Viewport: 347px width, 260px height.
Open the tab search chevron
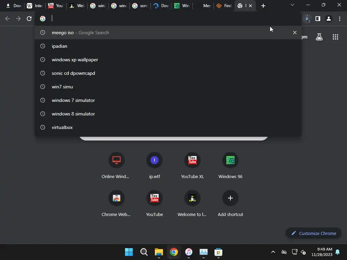coord(292,5)
